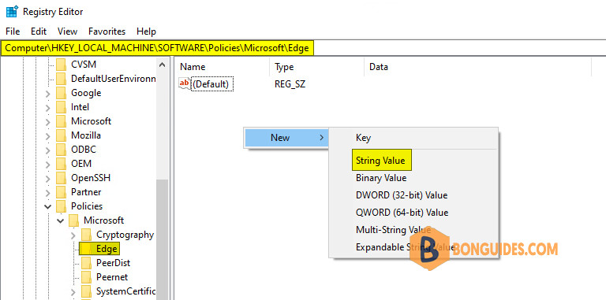
Task: Open the New submenu in context menu
Action: [286, 138]
